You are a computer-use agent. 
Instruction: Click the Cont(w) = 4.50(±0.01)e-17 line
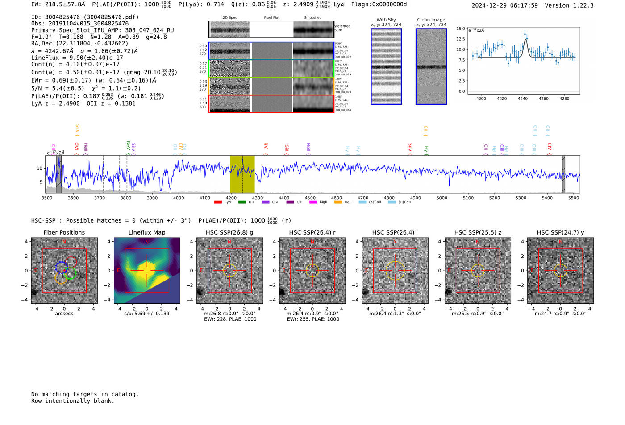pyautogui.click(x=104, y=72)
